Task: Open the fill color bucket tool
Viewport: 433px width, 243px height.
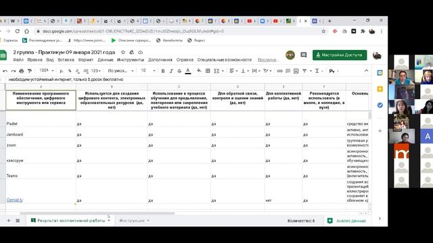Action: point(199,71)
